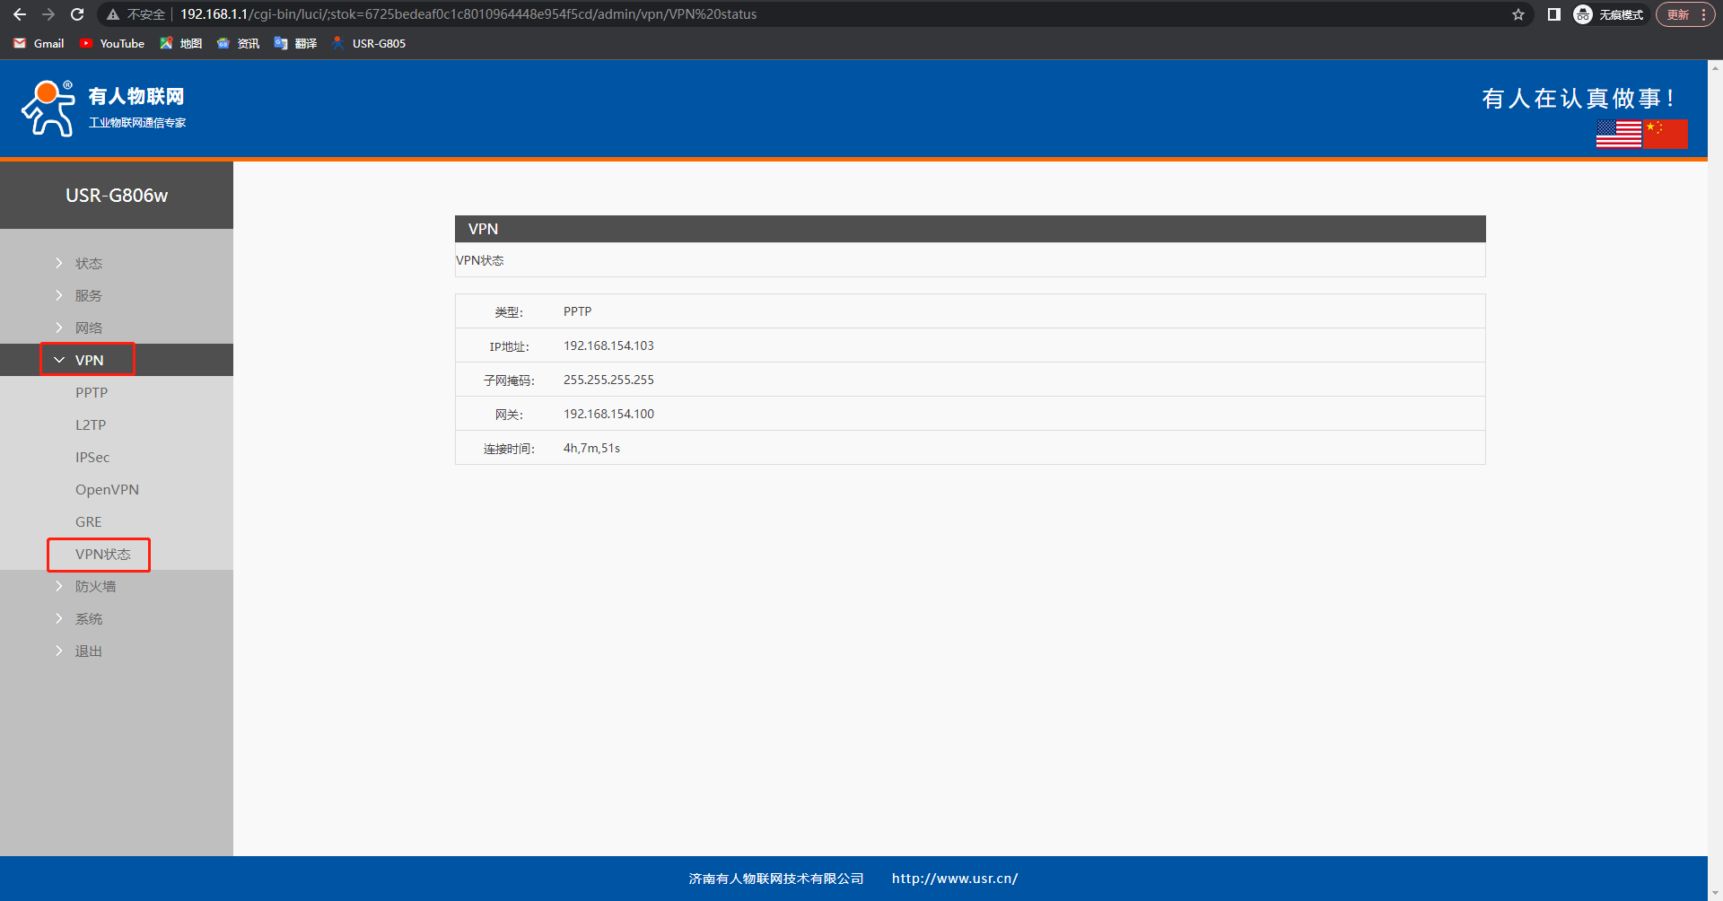The image size is (1723, 901).
Task: Open the YouTube bookmark
Action: 112,43
